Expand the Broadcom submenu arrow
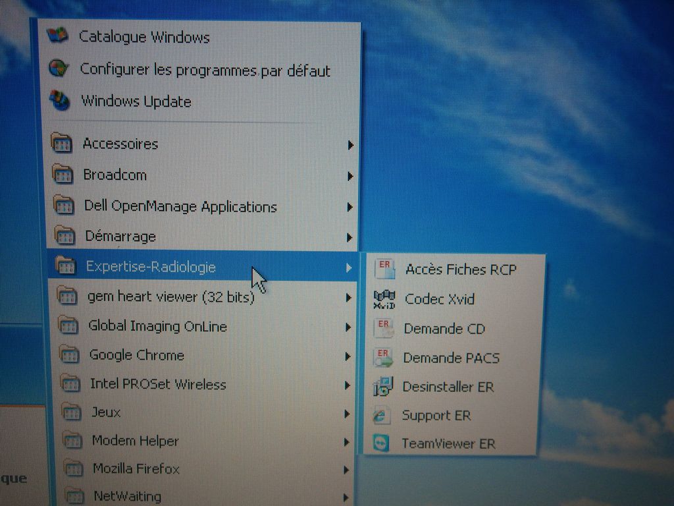The height and width of the screenshot is (506, 674). [x=350, y=177]
